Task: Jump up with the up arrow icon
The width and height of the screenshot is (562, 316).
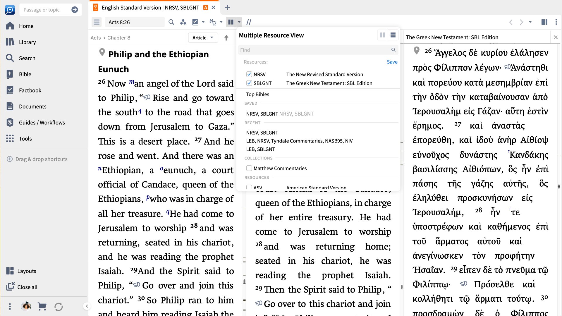Action: (x=226, y=38)
